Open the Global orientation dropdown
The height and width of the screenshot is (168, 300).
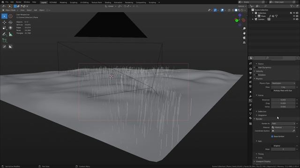[x=111, y=6]
